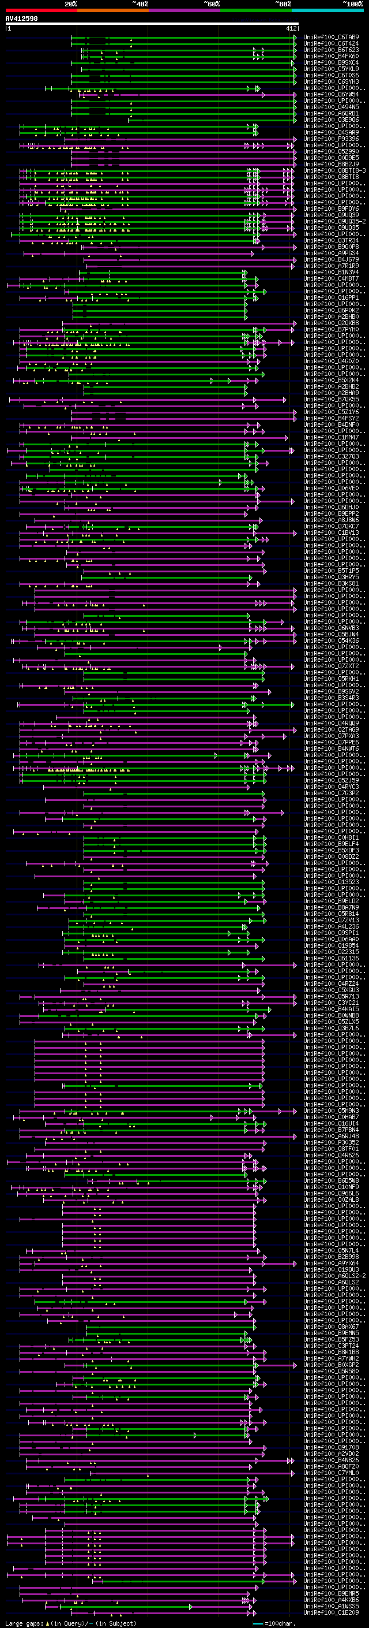The width and height of the screenshot is (369, 1628).
Task: Select hit label UniRef100_Q9UQ39
Action: [331, 215]
